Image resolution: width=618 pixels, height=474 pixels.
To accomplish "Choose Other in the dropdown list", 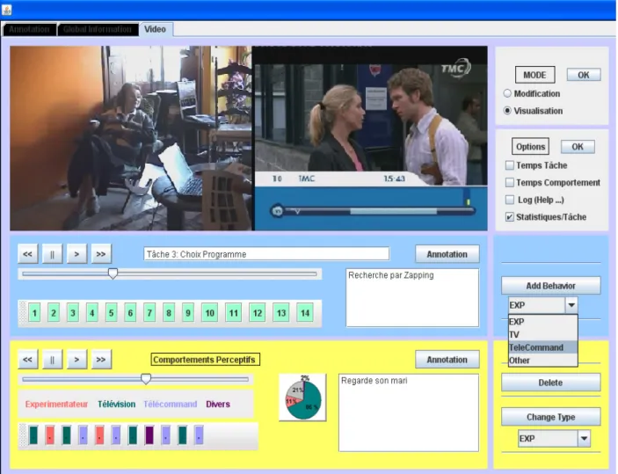I will (542, 361).
